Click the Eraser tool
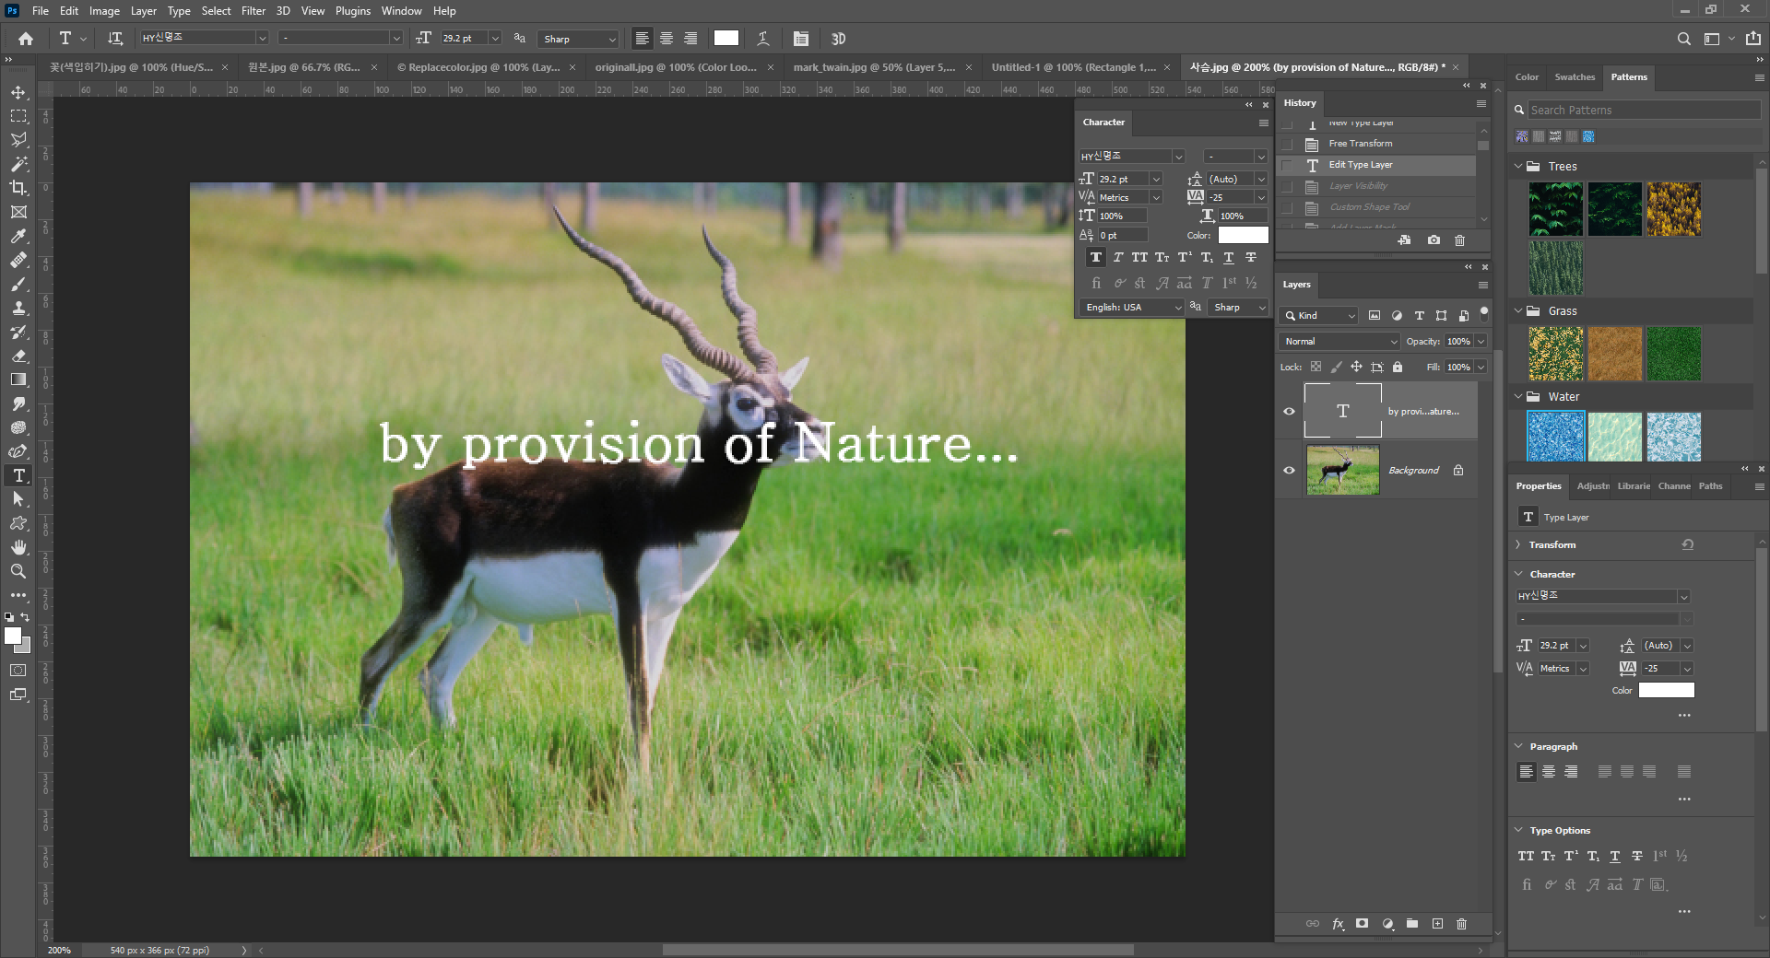This screenshot has height=958, width=1770. (18, 356)
